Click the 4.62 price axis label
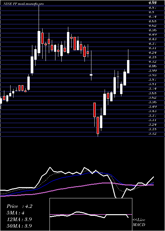The image size is (165, 231). pos(152,25)
